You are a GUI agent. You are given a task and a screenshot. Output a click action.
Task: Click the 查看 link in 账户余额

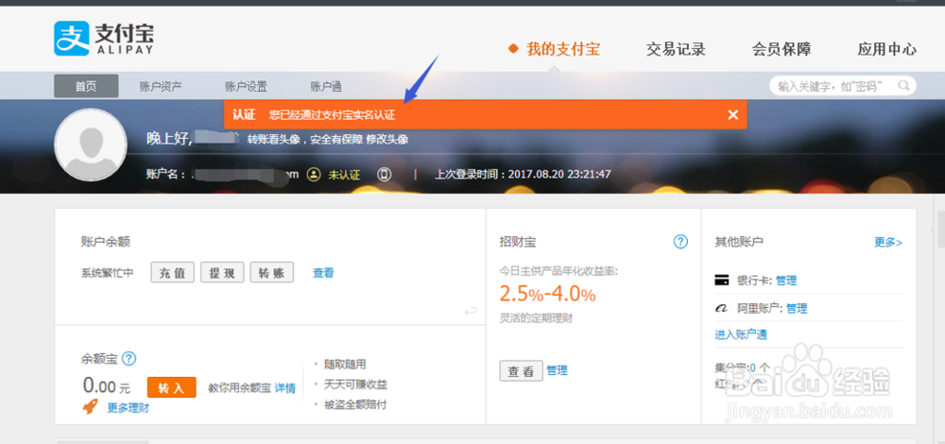click(x=323, y=273)
